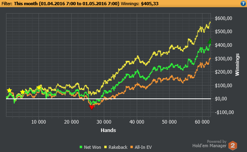Toggle the Rakeback legend label
The image size is (247, 152).
point(118,147)
